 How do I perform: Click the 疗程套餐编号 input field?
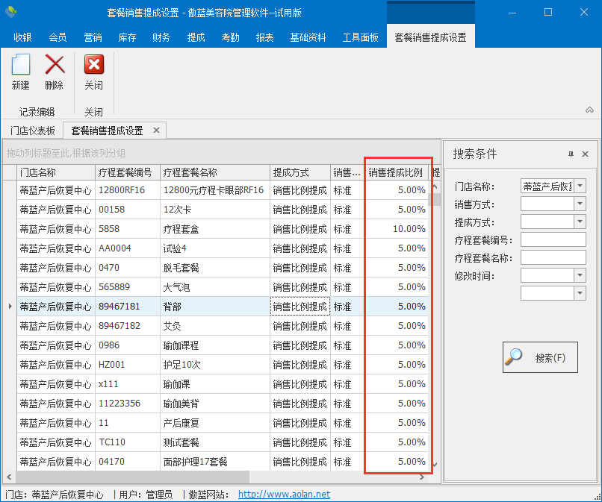[553, 239]
